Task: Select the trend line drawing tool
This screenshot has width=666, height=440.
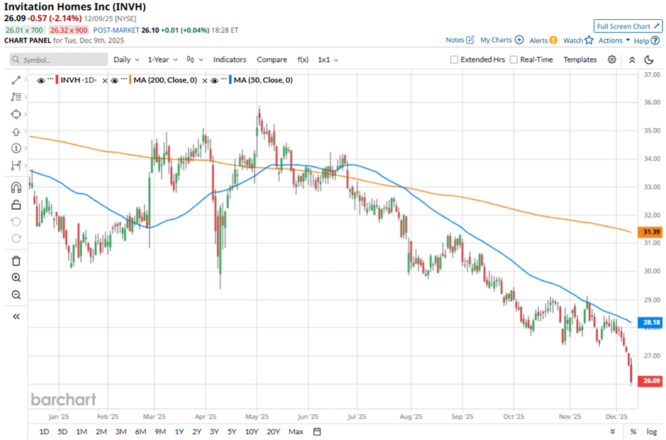Action: coord(16,80)
